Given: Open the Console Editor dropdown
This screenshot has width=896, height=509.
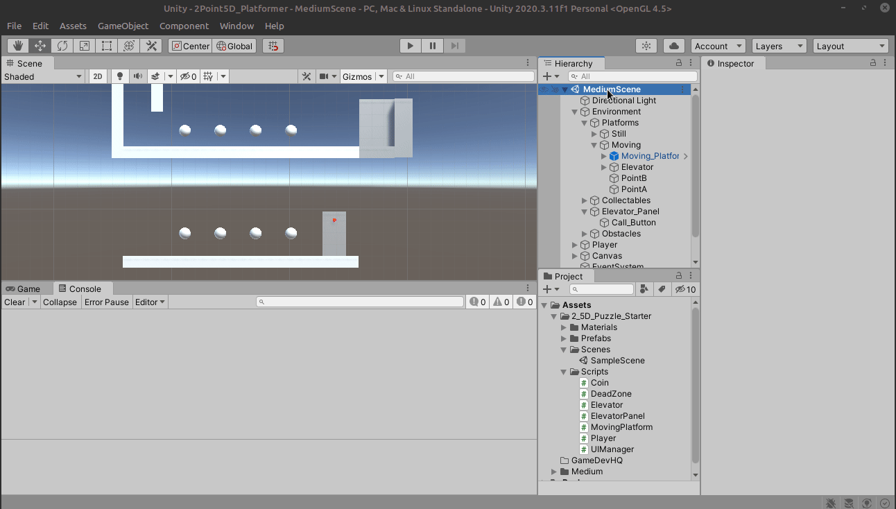Looking at the screenshot, I should click(x=150, y=302).
